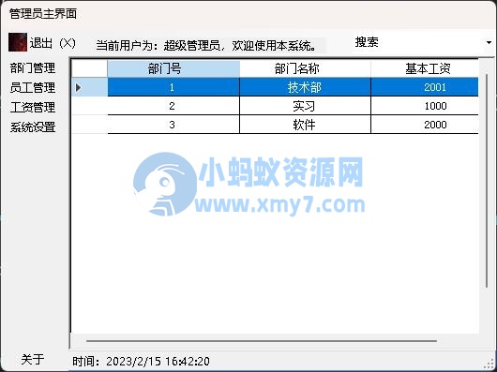Click the top-left corner select-all cell
Image resolution: width=497 pixels, height=372 pixels.
pos(89,68)
